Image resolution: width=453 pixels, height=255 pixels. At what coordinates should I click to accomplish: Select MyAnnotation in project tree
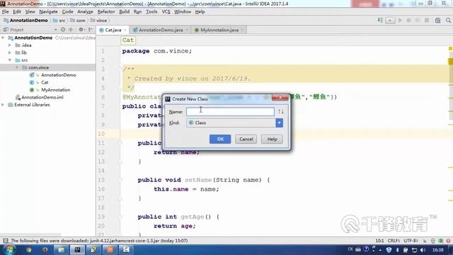(55, 90)
